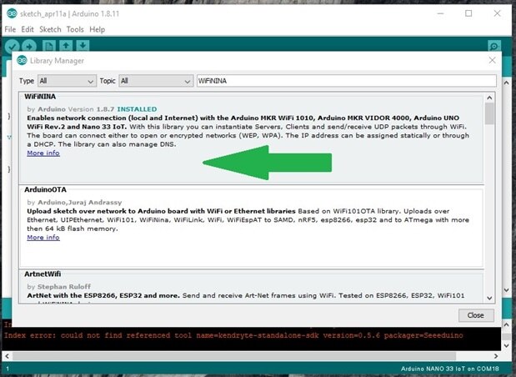Image resolution: width=516 pixels, height=377 pixels.
Task: Click the horizontal scrollbar left arrow
Action: pos(7,356)
